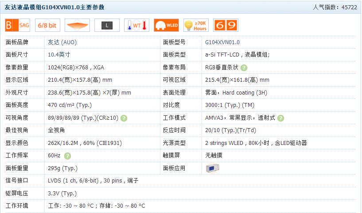
Task: Click the panel application thumbnail image
Action: pyautogui.click(x=213, y=168)
